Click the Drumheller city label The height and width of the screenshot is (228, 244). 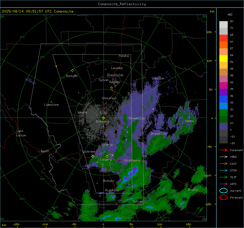pyautogui.click(x=159, y=134)
